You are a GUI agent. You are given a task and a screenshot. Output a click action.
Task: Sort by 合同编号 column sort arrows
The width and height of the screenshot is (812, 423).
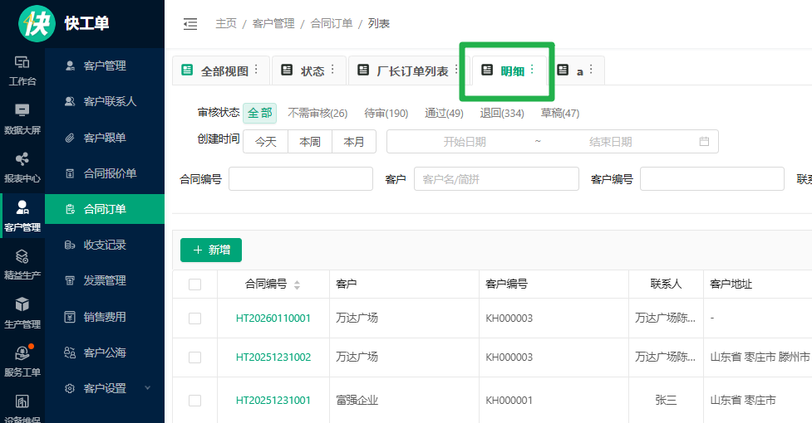[298, 284]
